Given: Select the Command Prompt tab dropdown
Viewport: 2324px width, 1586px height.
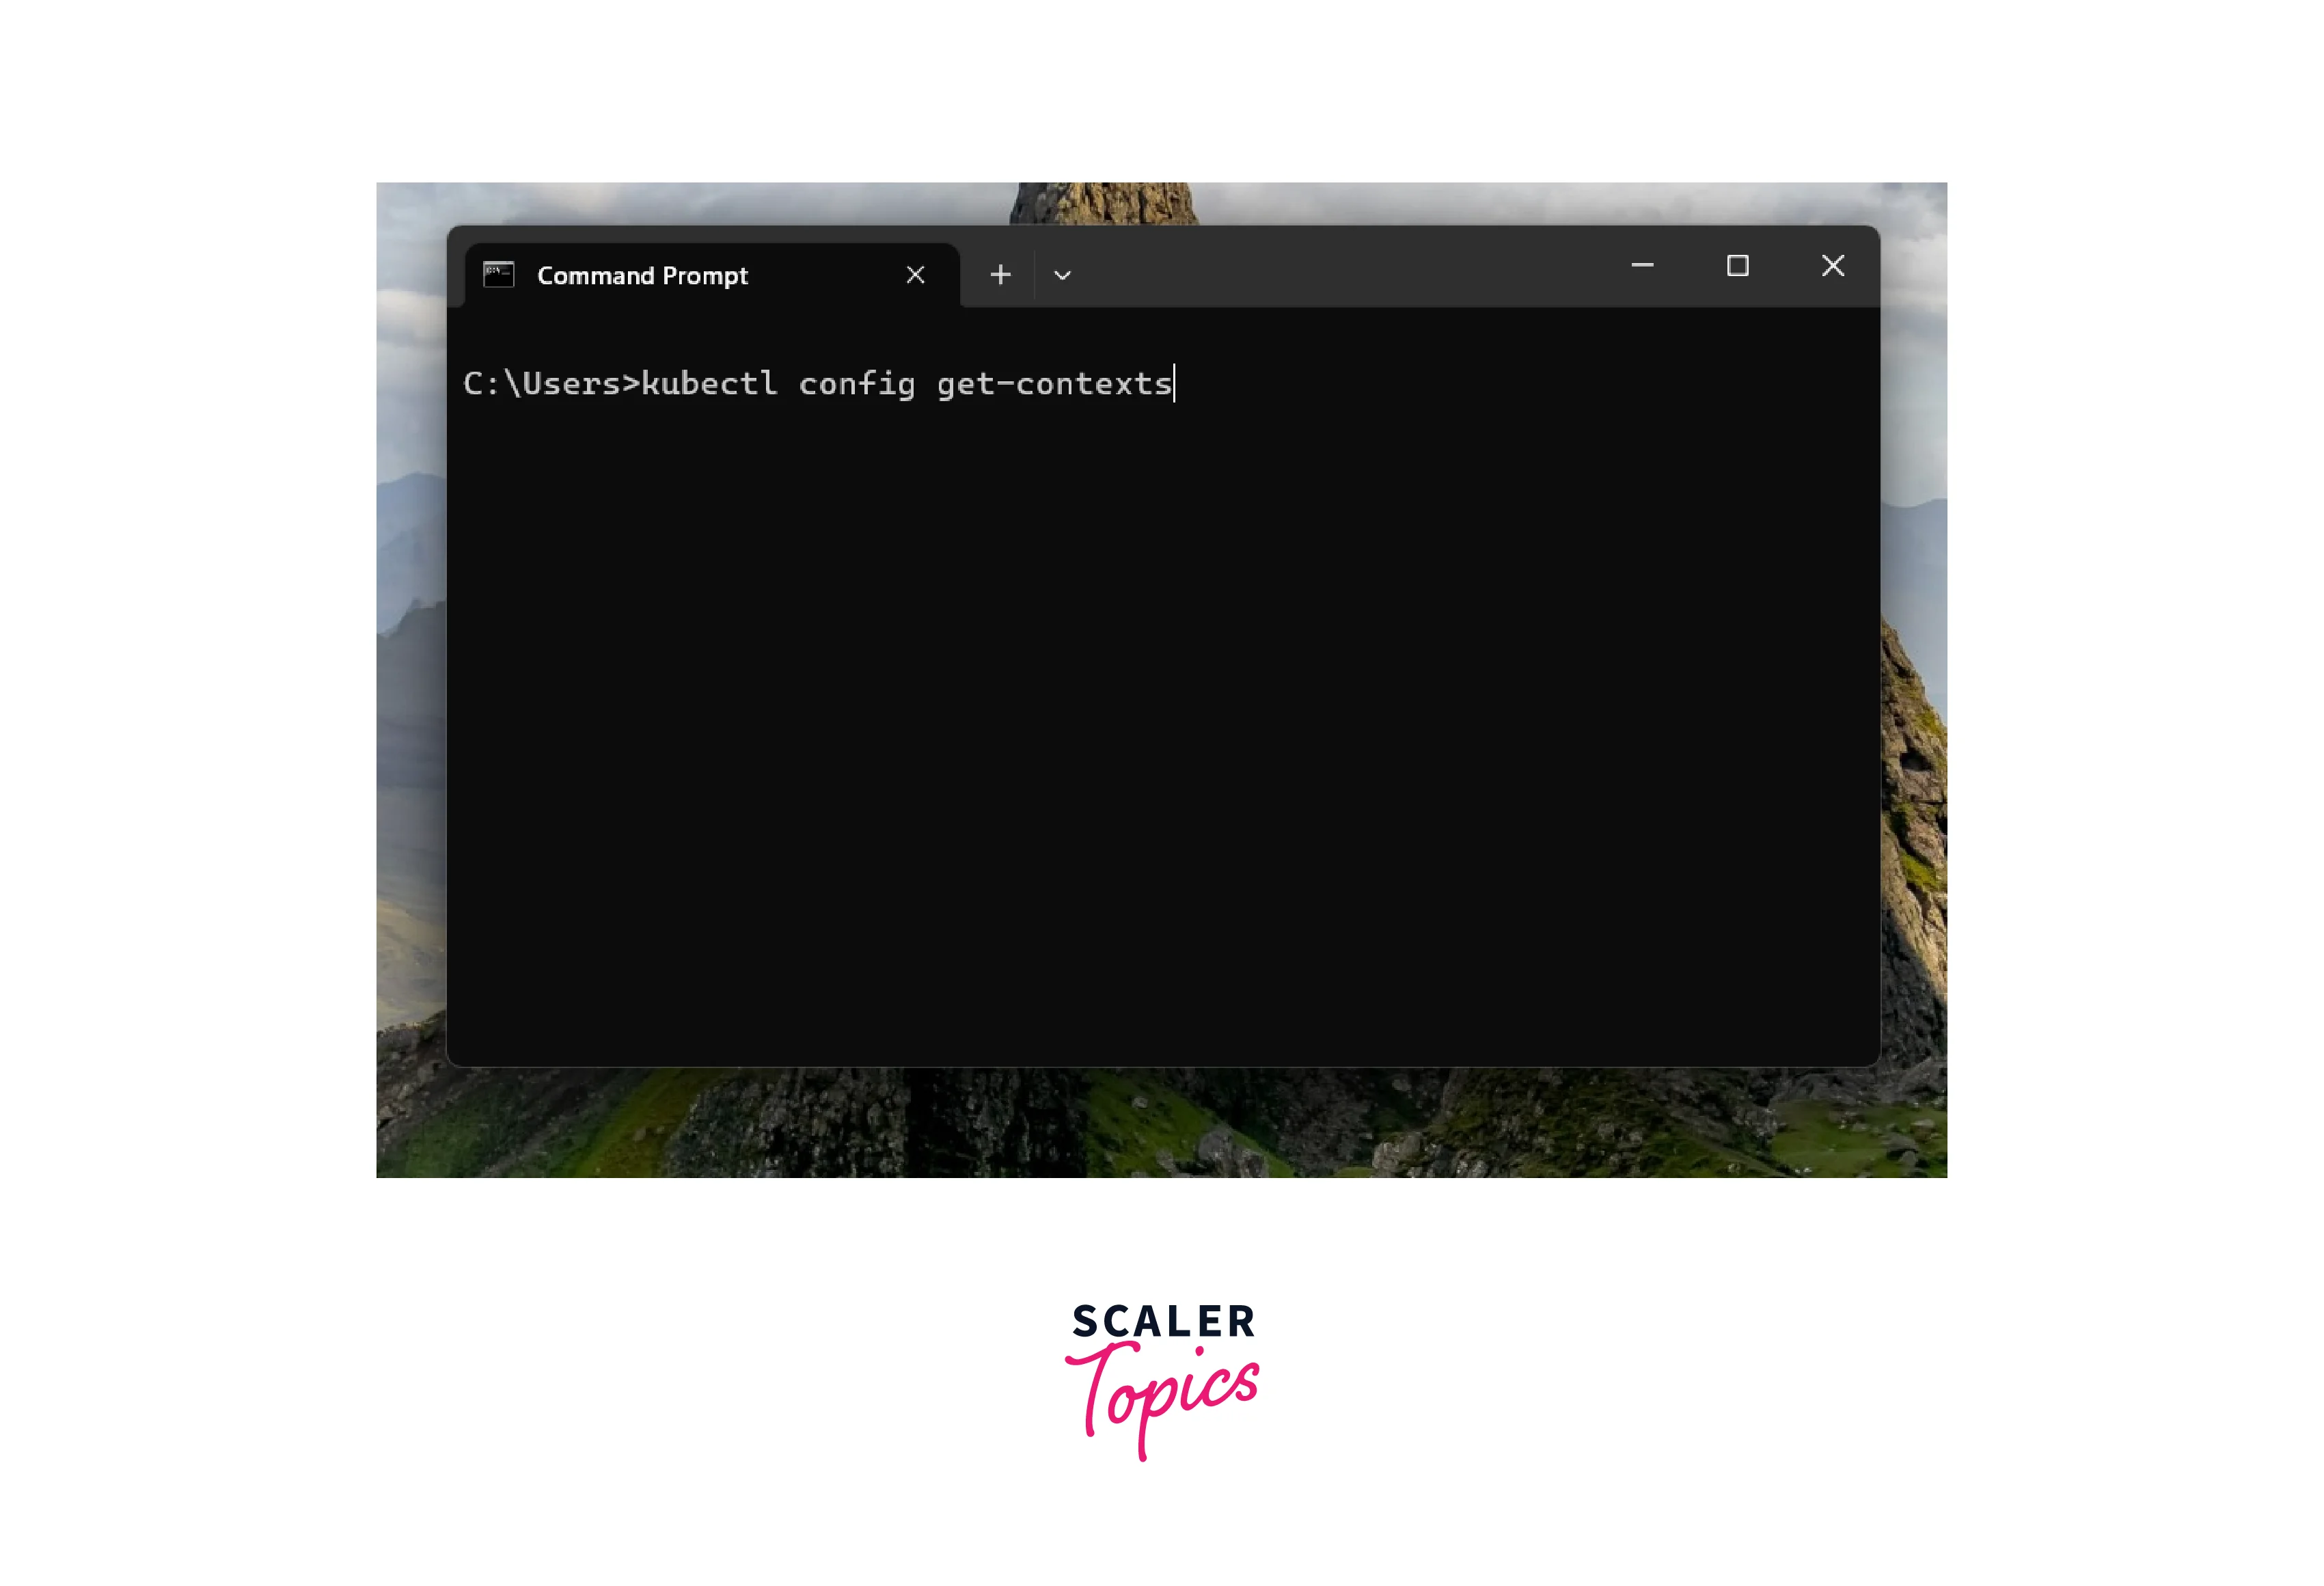Looking at the screenshot, I should [1061, 274].
